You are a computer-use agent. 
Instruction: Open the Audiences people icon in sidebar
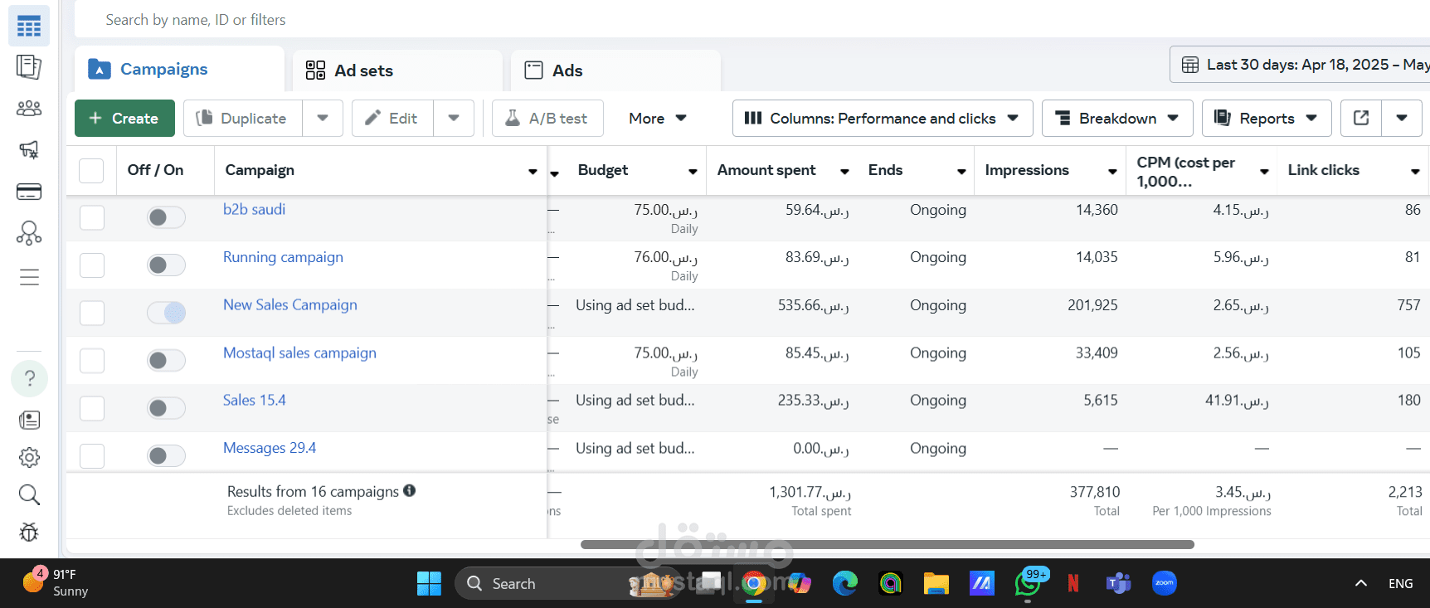(x=29, y=108)
